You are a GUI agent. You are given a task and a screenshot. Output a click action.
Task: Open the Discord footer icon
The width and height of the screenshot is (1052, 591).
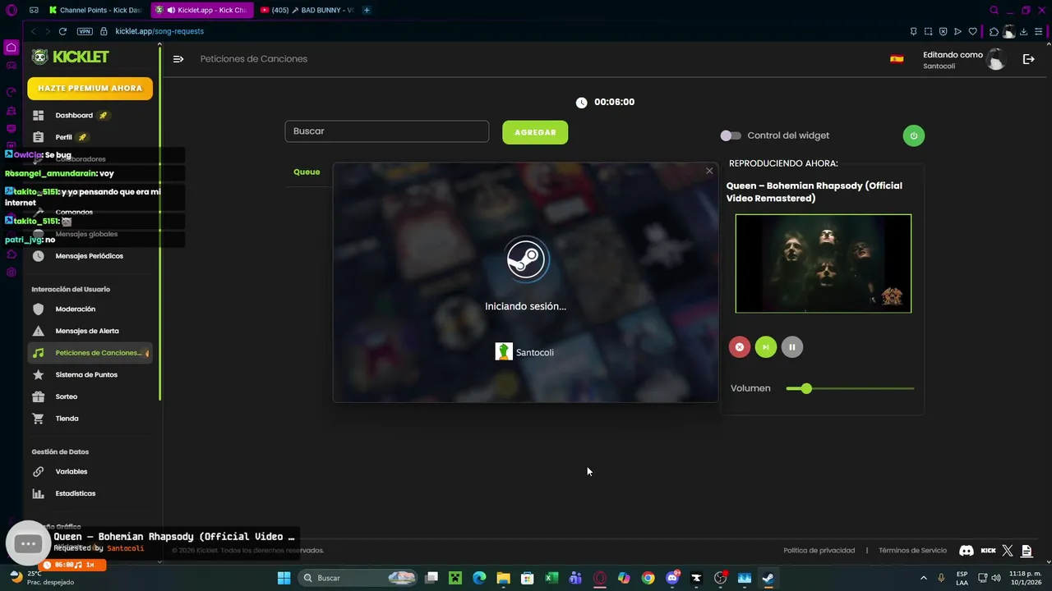967,551
